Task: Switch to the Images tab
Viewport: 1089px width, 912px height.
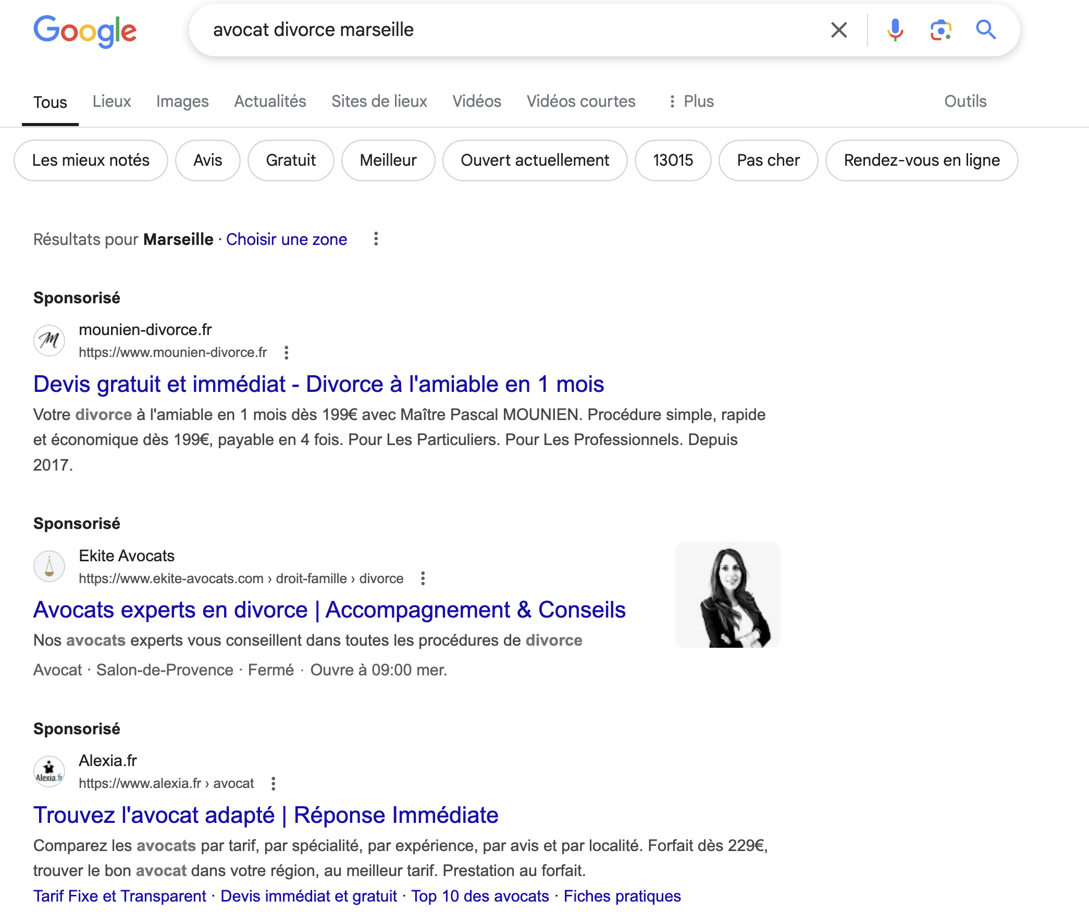Action: coord(182,102)
